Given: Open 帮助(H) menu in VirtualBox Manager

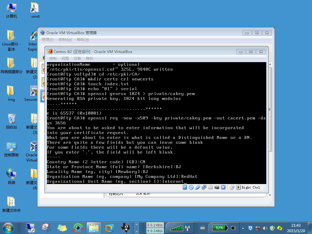Looking at the screenshot, I should 83,39.
